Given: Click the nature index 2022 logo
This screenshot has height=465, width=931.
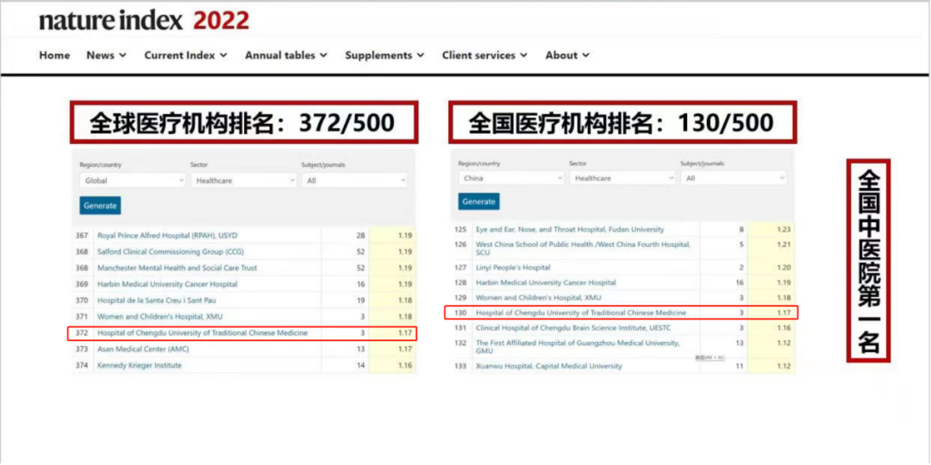Looking at the screenshot, I should 144,21.
